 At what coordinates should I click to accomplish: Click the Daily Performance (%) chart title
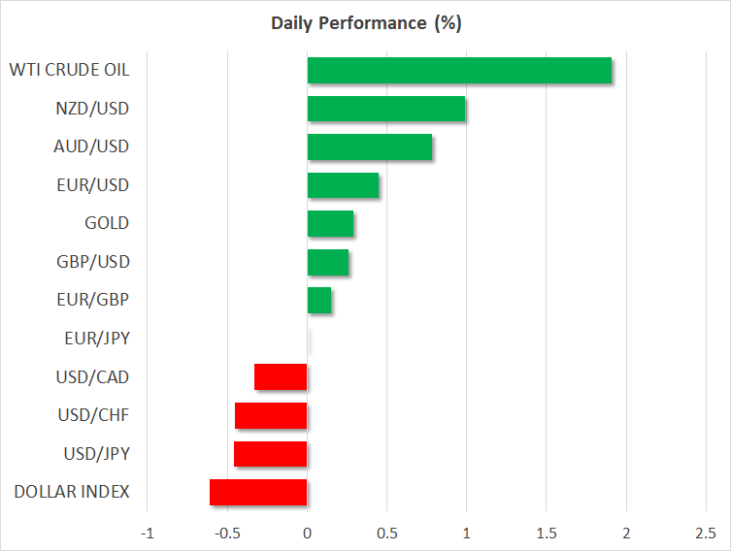pyautogui.click(x=365, y=23)
